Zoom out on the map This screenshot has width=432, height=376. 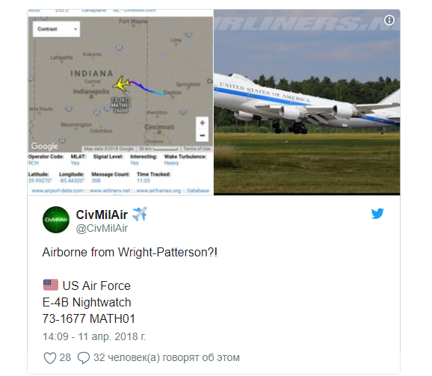click(x=203, y=135)
